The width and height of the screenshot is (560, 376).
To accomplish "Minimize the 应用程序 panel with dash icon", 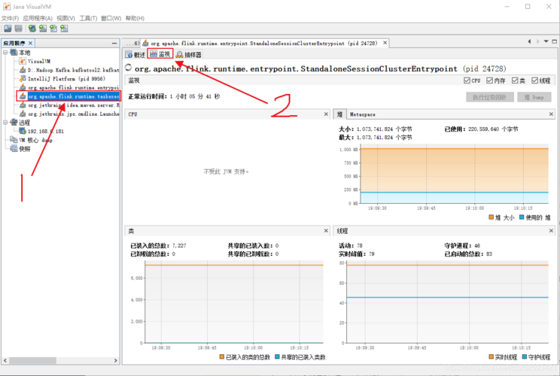I will point(114,43).
